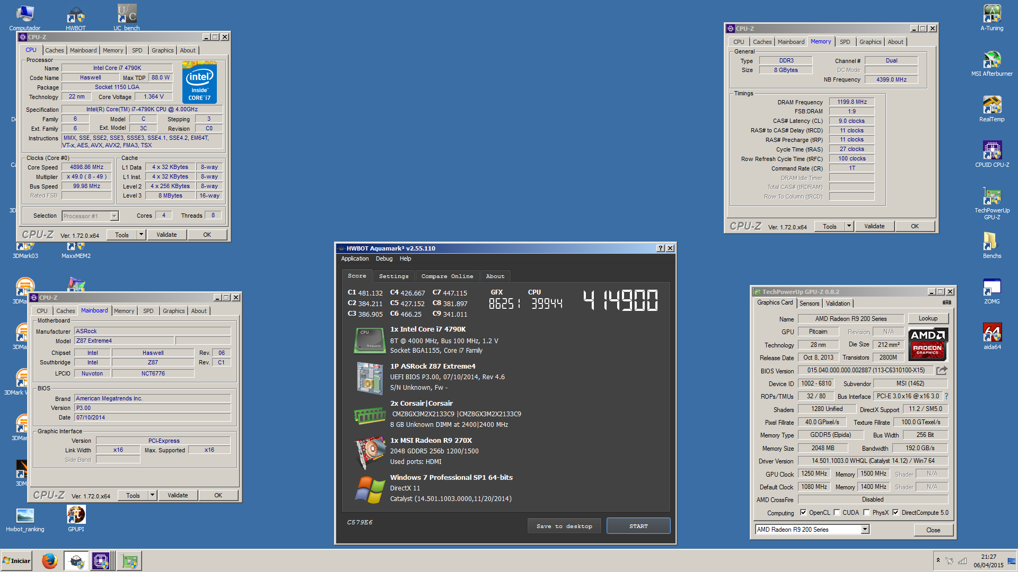Click Save to desktop button
Screen dimensions: 1018x572
click(564, 526)
